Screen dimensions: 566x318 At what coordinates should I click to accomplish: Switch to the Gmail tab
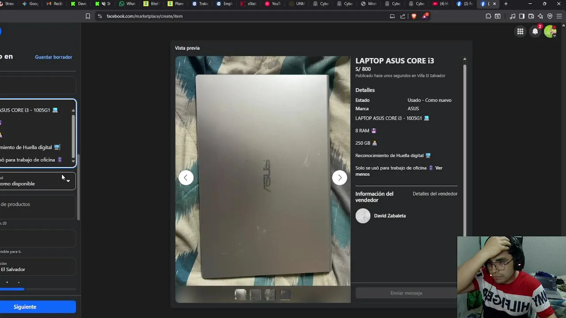click(55, 4)
